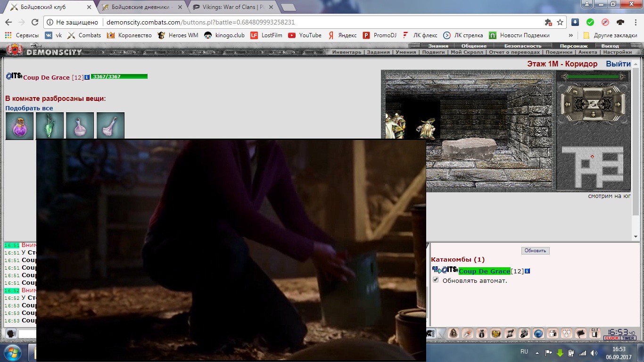Pick up the purple potion bottle

(x=19, y=126)
